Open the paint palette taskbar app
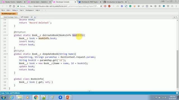179x100 pixels. (x=52, y=97)
